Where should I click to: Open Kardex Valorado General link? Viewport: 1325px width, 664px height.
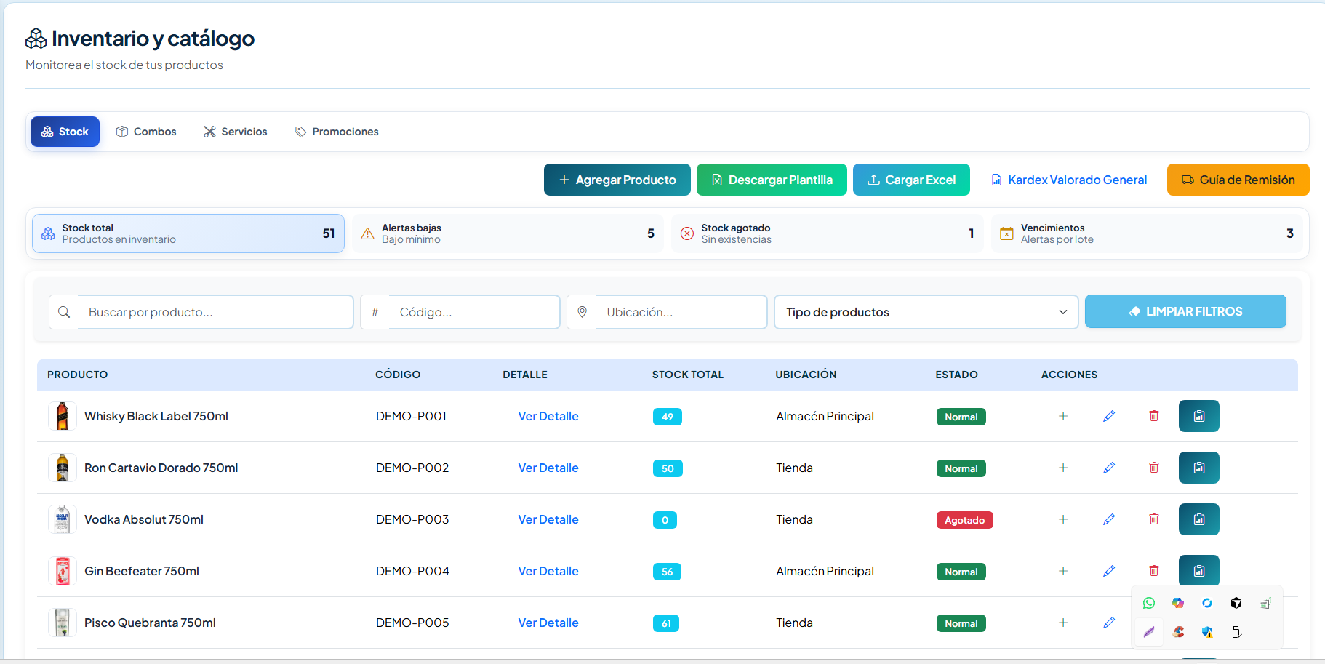pos(1069,180)
